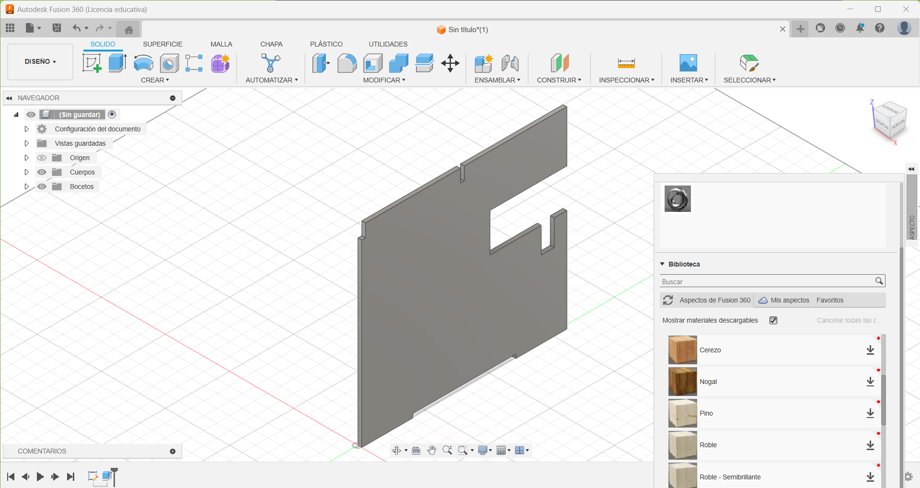This screenshot has height=488, width=920.
Task: Select the Combine tool
Action: tap(399, 63)
